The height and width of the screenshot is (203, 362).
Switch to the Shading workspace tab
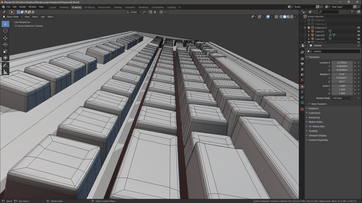pos(118,7)
